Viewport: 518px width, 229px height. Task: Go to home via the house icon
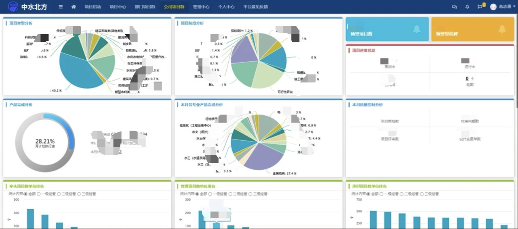(x=74, y=7)
